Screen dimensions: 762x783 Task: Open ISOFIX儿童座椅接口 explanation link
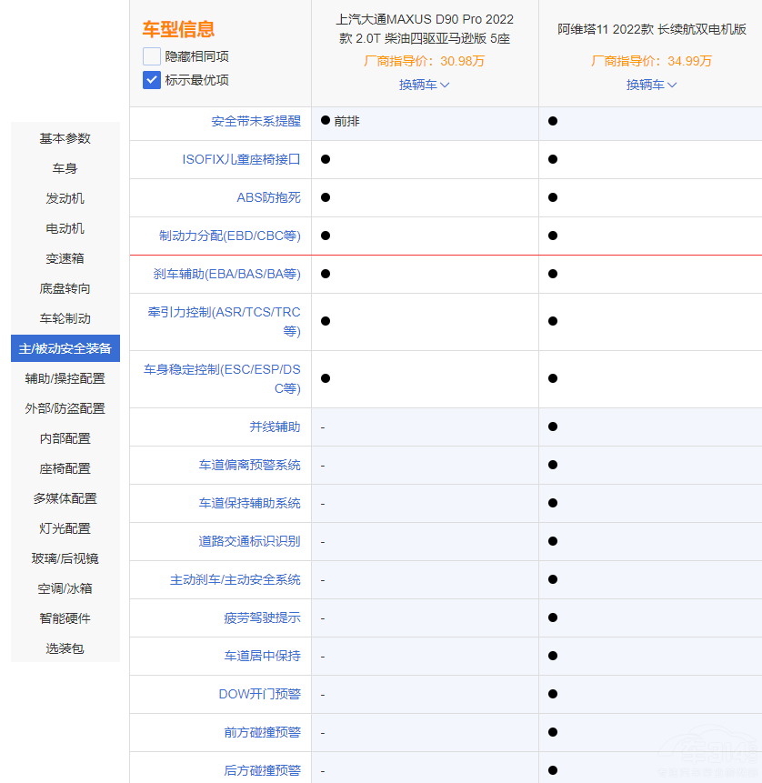pos(241,159)
